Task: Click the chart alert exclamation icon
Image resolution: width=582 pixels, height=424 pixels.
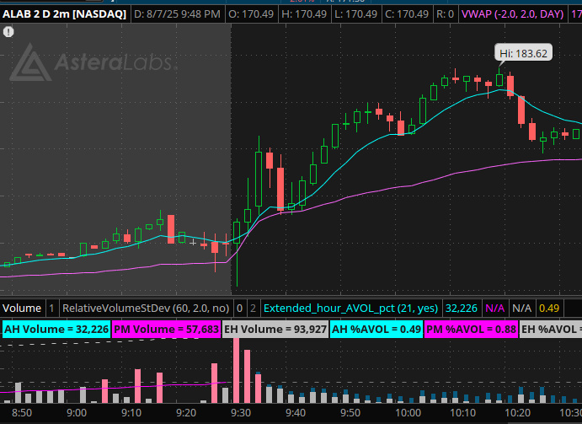Action: point(8,32)
